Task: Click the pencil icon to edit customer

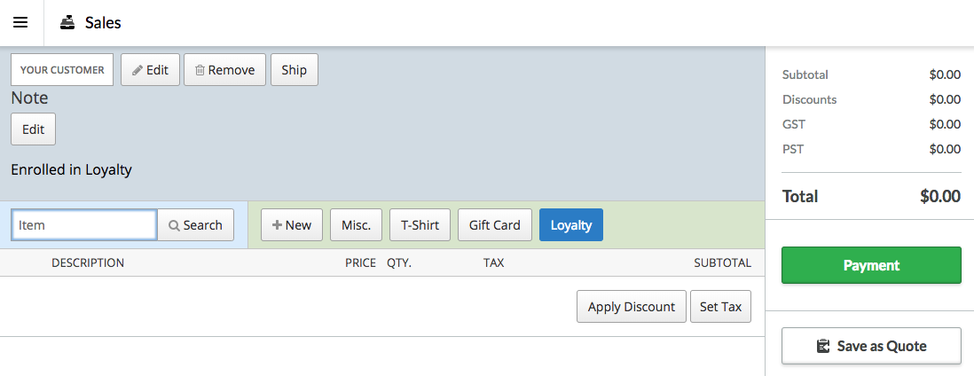Action: pos(137,70)
